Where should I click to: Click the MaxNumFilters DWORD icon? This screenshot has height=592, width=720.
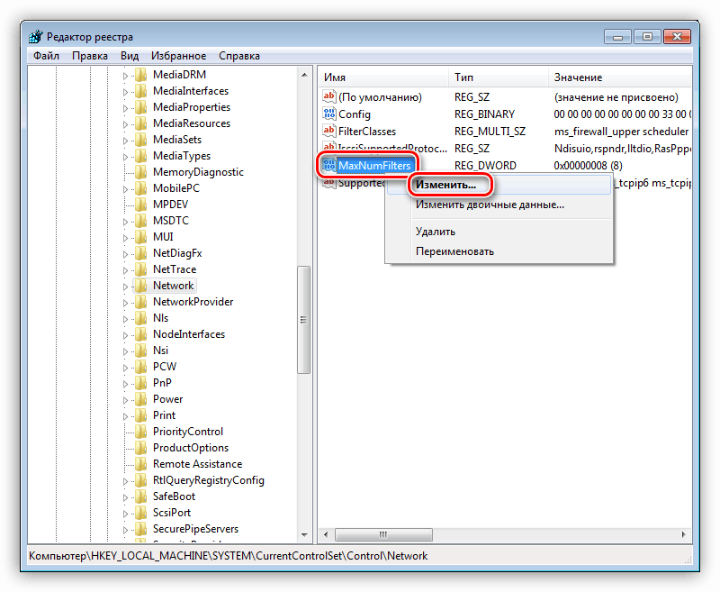click(328, 165)
